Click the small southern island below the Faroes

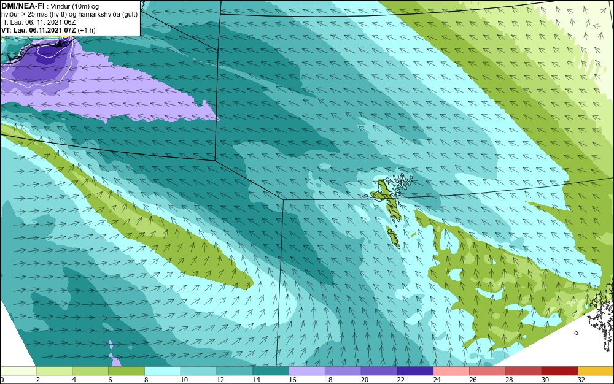pos(393,237)
